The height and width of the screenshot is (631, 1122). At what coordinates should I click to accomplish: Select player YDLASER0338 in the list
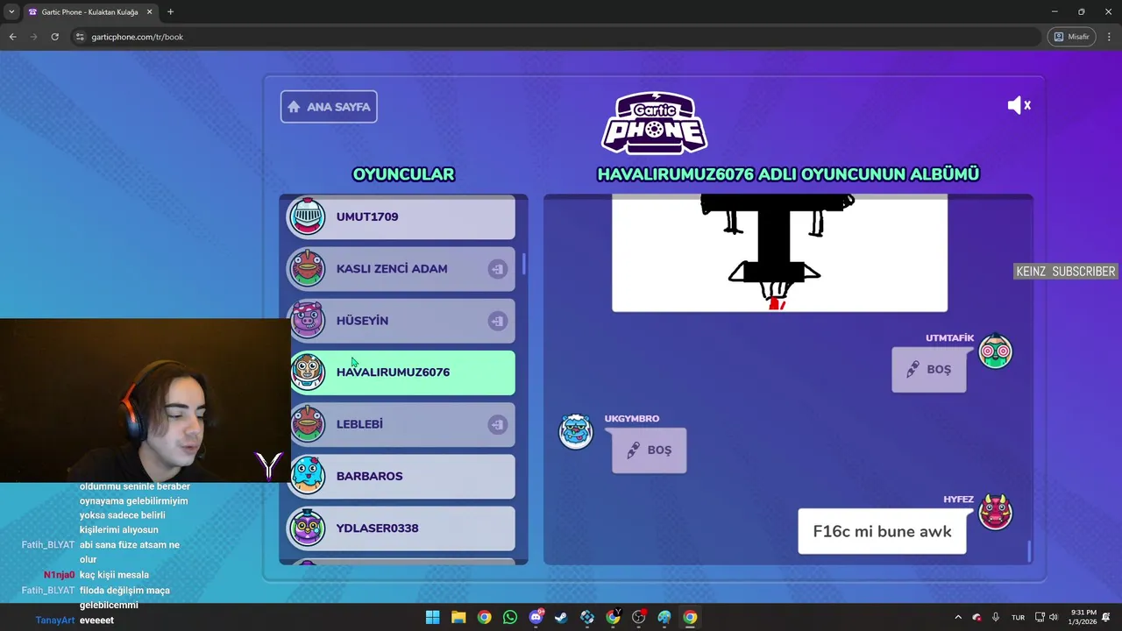(401, 528)
